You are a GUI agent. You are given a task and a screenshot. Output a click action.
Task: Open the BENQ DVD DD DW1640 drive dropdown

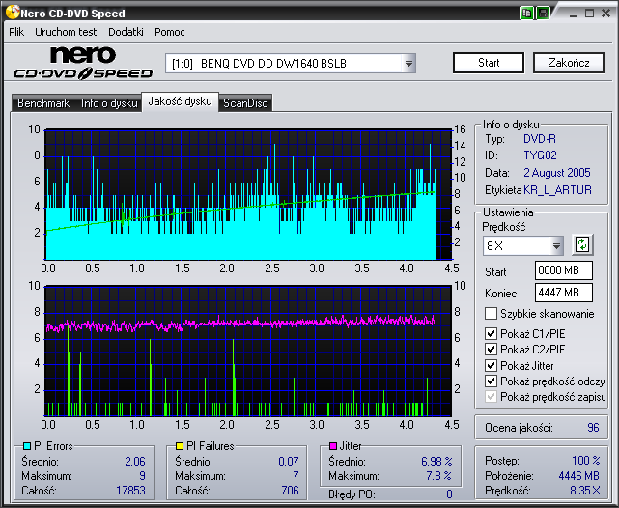409,64
